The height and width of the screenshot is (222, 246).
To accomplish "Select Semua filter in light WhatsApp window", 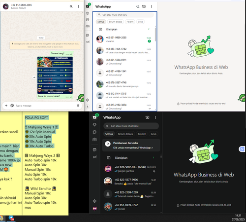I will click(x=101, y=22).
